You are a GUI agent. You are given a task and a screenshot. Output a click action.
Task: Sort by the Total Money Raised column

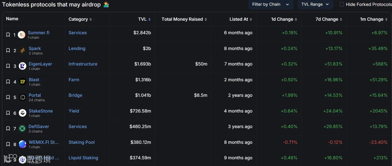click(184, 19)
